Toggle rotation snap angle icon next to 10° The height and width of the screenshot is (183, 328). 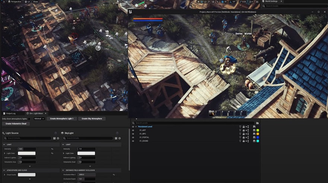(x=231, y=1)
